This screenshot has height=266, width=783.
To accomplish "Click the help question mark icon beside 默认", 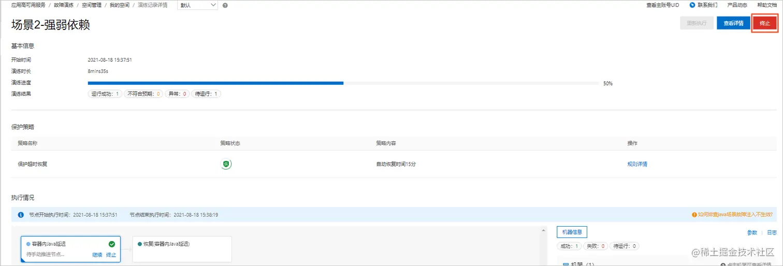I will point(225,5).
